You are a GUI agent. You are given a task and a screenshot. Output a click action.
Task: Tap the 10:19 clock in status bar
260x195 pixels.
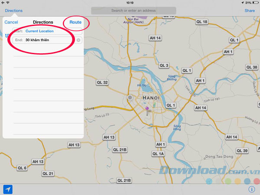pyautogui.click(x=130, y=3)
